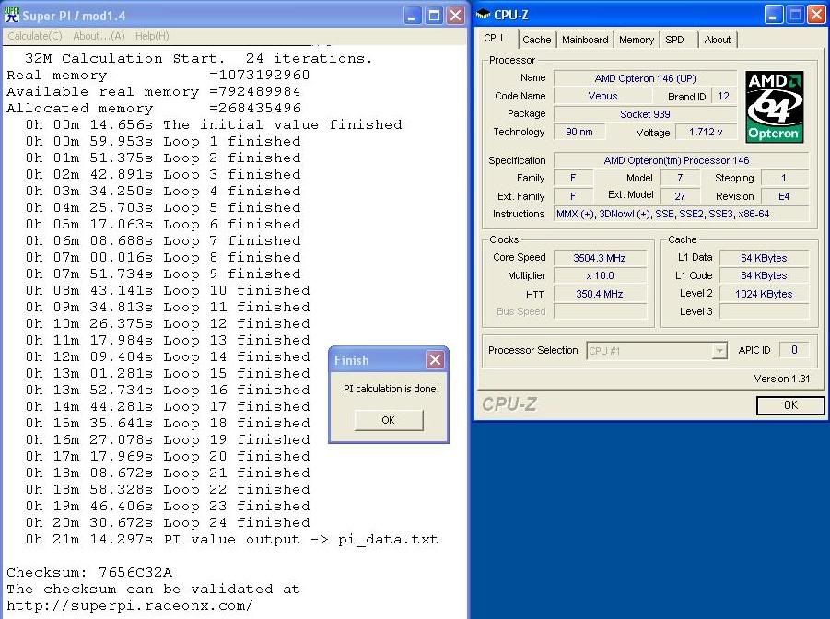
Task: Click the Checksum: 7656C32A line
Action: [89, 572]
